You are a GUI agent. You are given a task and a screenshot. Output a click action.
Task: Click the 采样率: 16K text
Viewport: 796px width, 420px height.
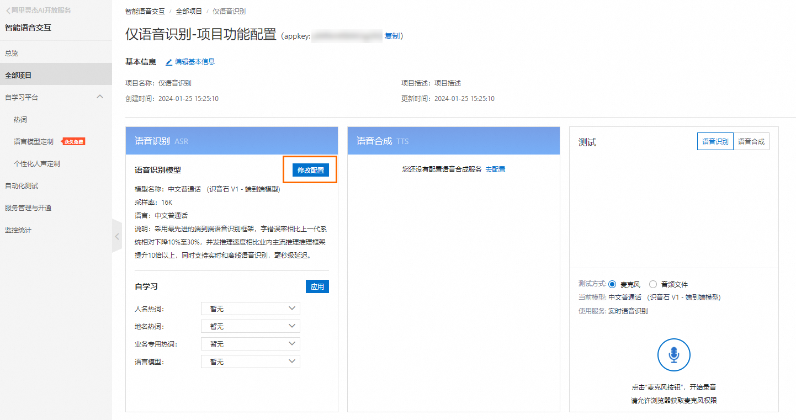point(153,203)
